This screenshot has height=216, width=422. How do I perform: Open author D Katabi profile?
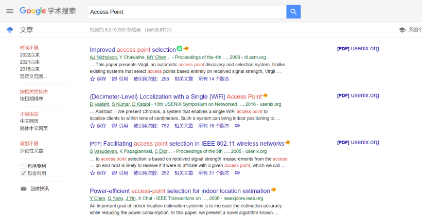(141, 104)
